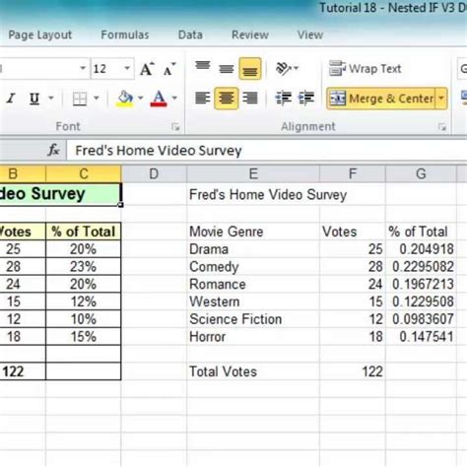This screenshot has width=467, height=467.
Task: Switch to the Data tab
Action: [190, 34]
